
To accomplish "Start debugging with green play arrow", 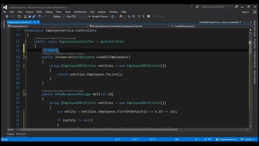I will (89, 17).
